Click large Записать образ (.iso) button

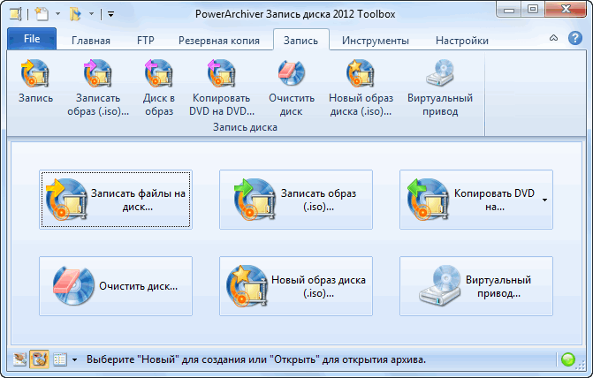[x=296, y=200]
